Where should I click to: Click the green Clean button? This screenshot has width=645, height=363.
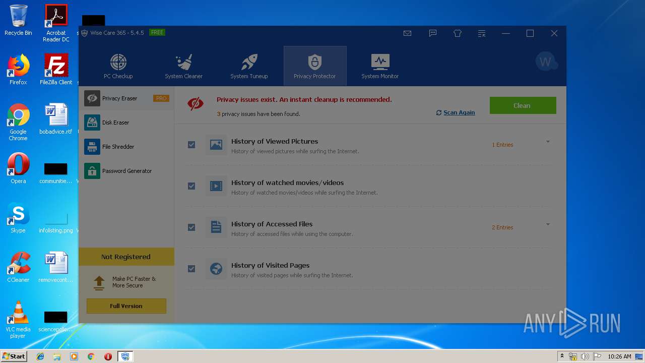(x=523, y=105)
